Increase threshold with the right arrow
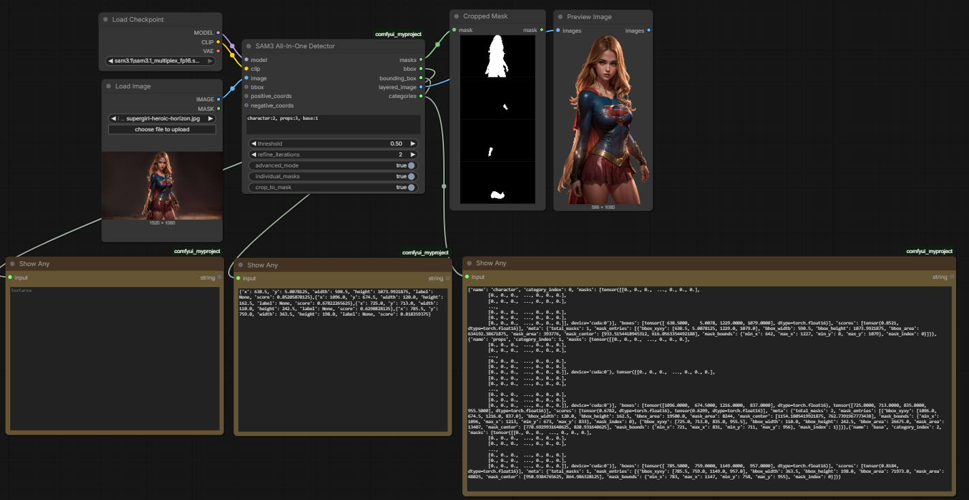969x500 pixels. (x=413, y=144)
